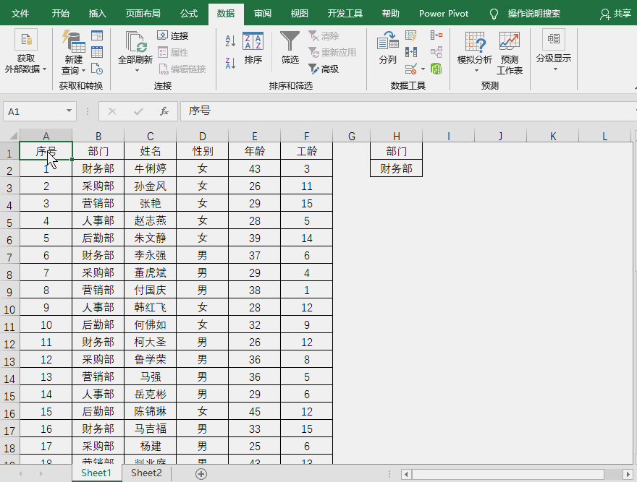The image size is (637, 482).
Task: Click the Remove Duplicates icon
Action: coord(411,51)
